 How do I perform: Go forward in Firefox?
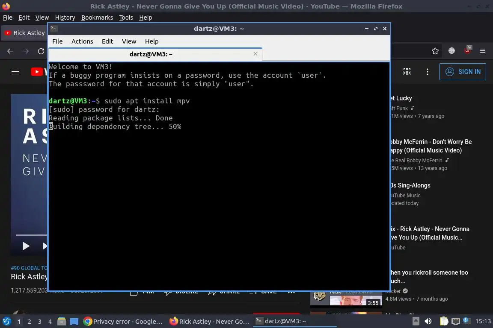[26, 51]
